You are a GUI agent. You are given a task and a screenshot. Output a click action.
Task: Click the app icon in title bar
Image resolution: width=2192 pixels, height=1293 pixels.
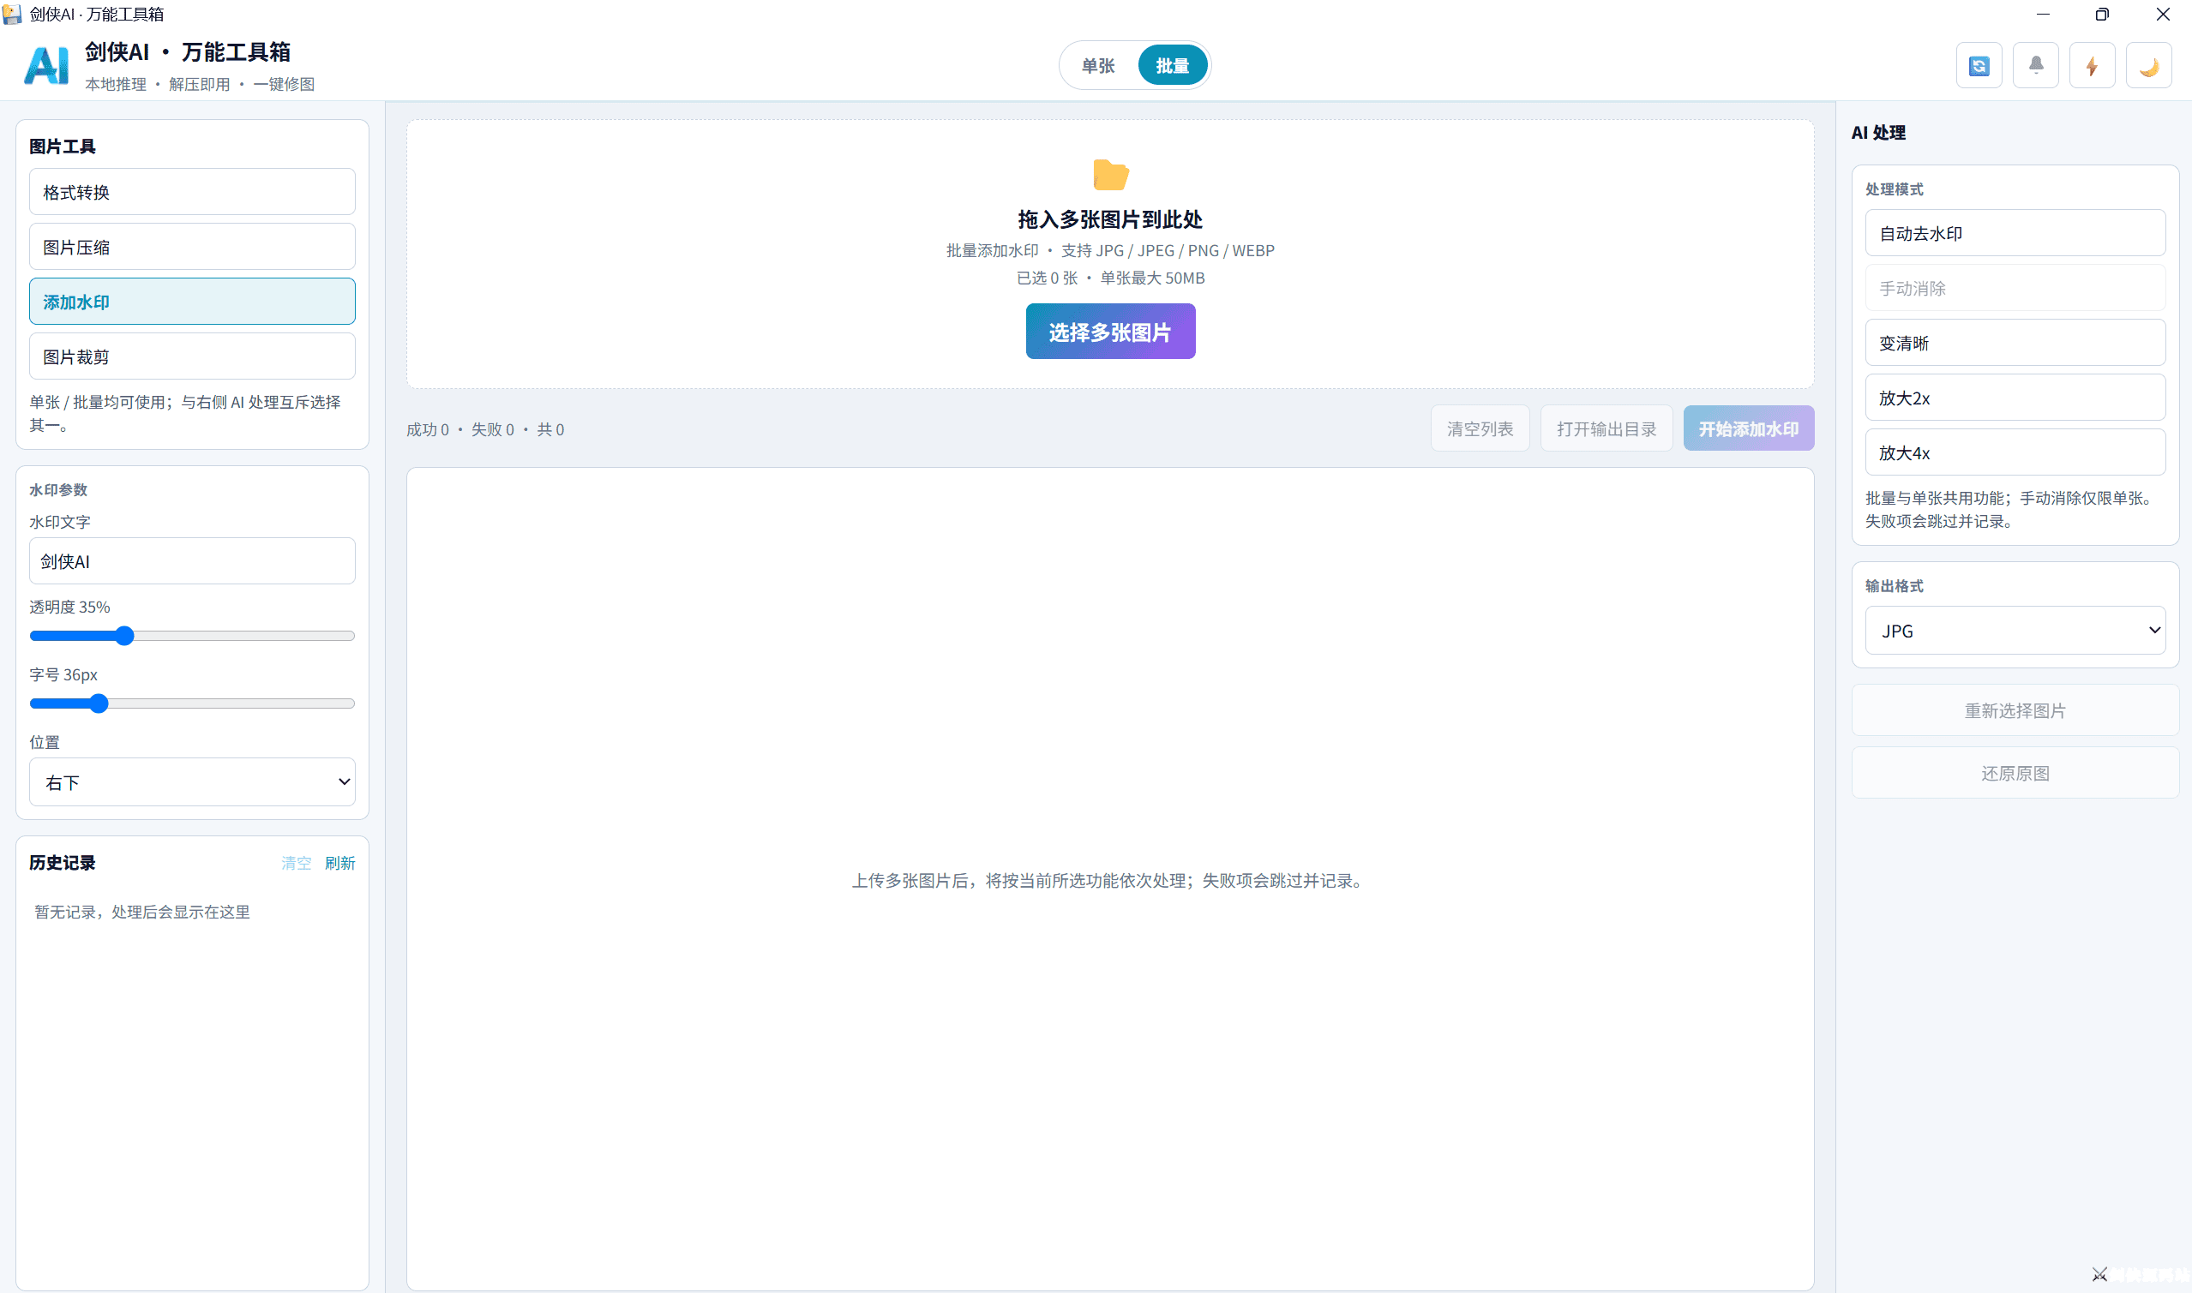12,14
